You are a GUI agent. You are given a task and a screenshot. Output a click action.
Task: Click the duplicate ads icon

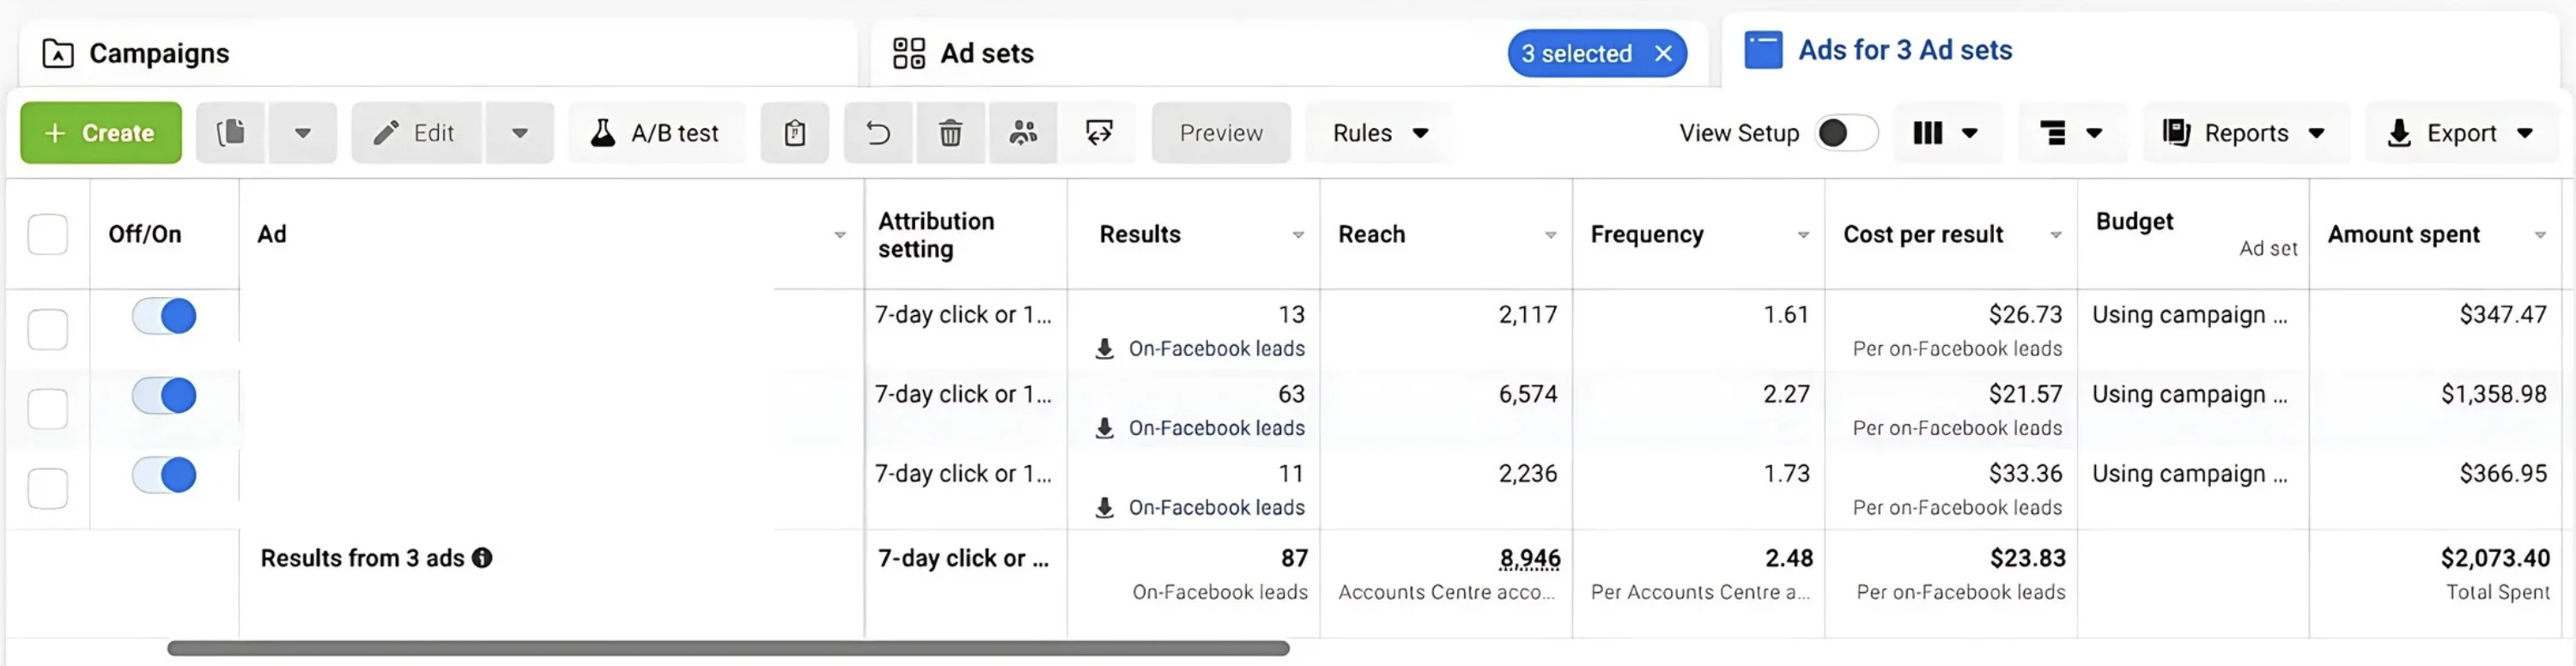pyautogui.click(x=231, y=132)
